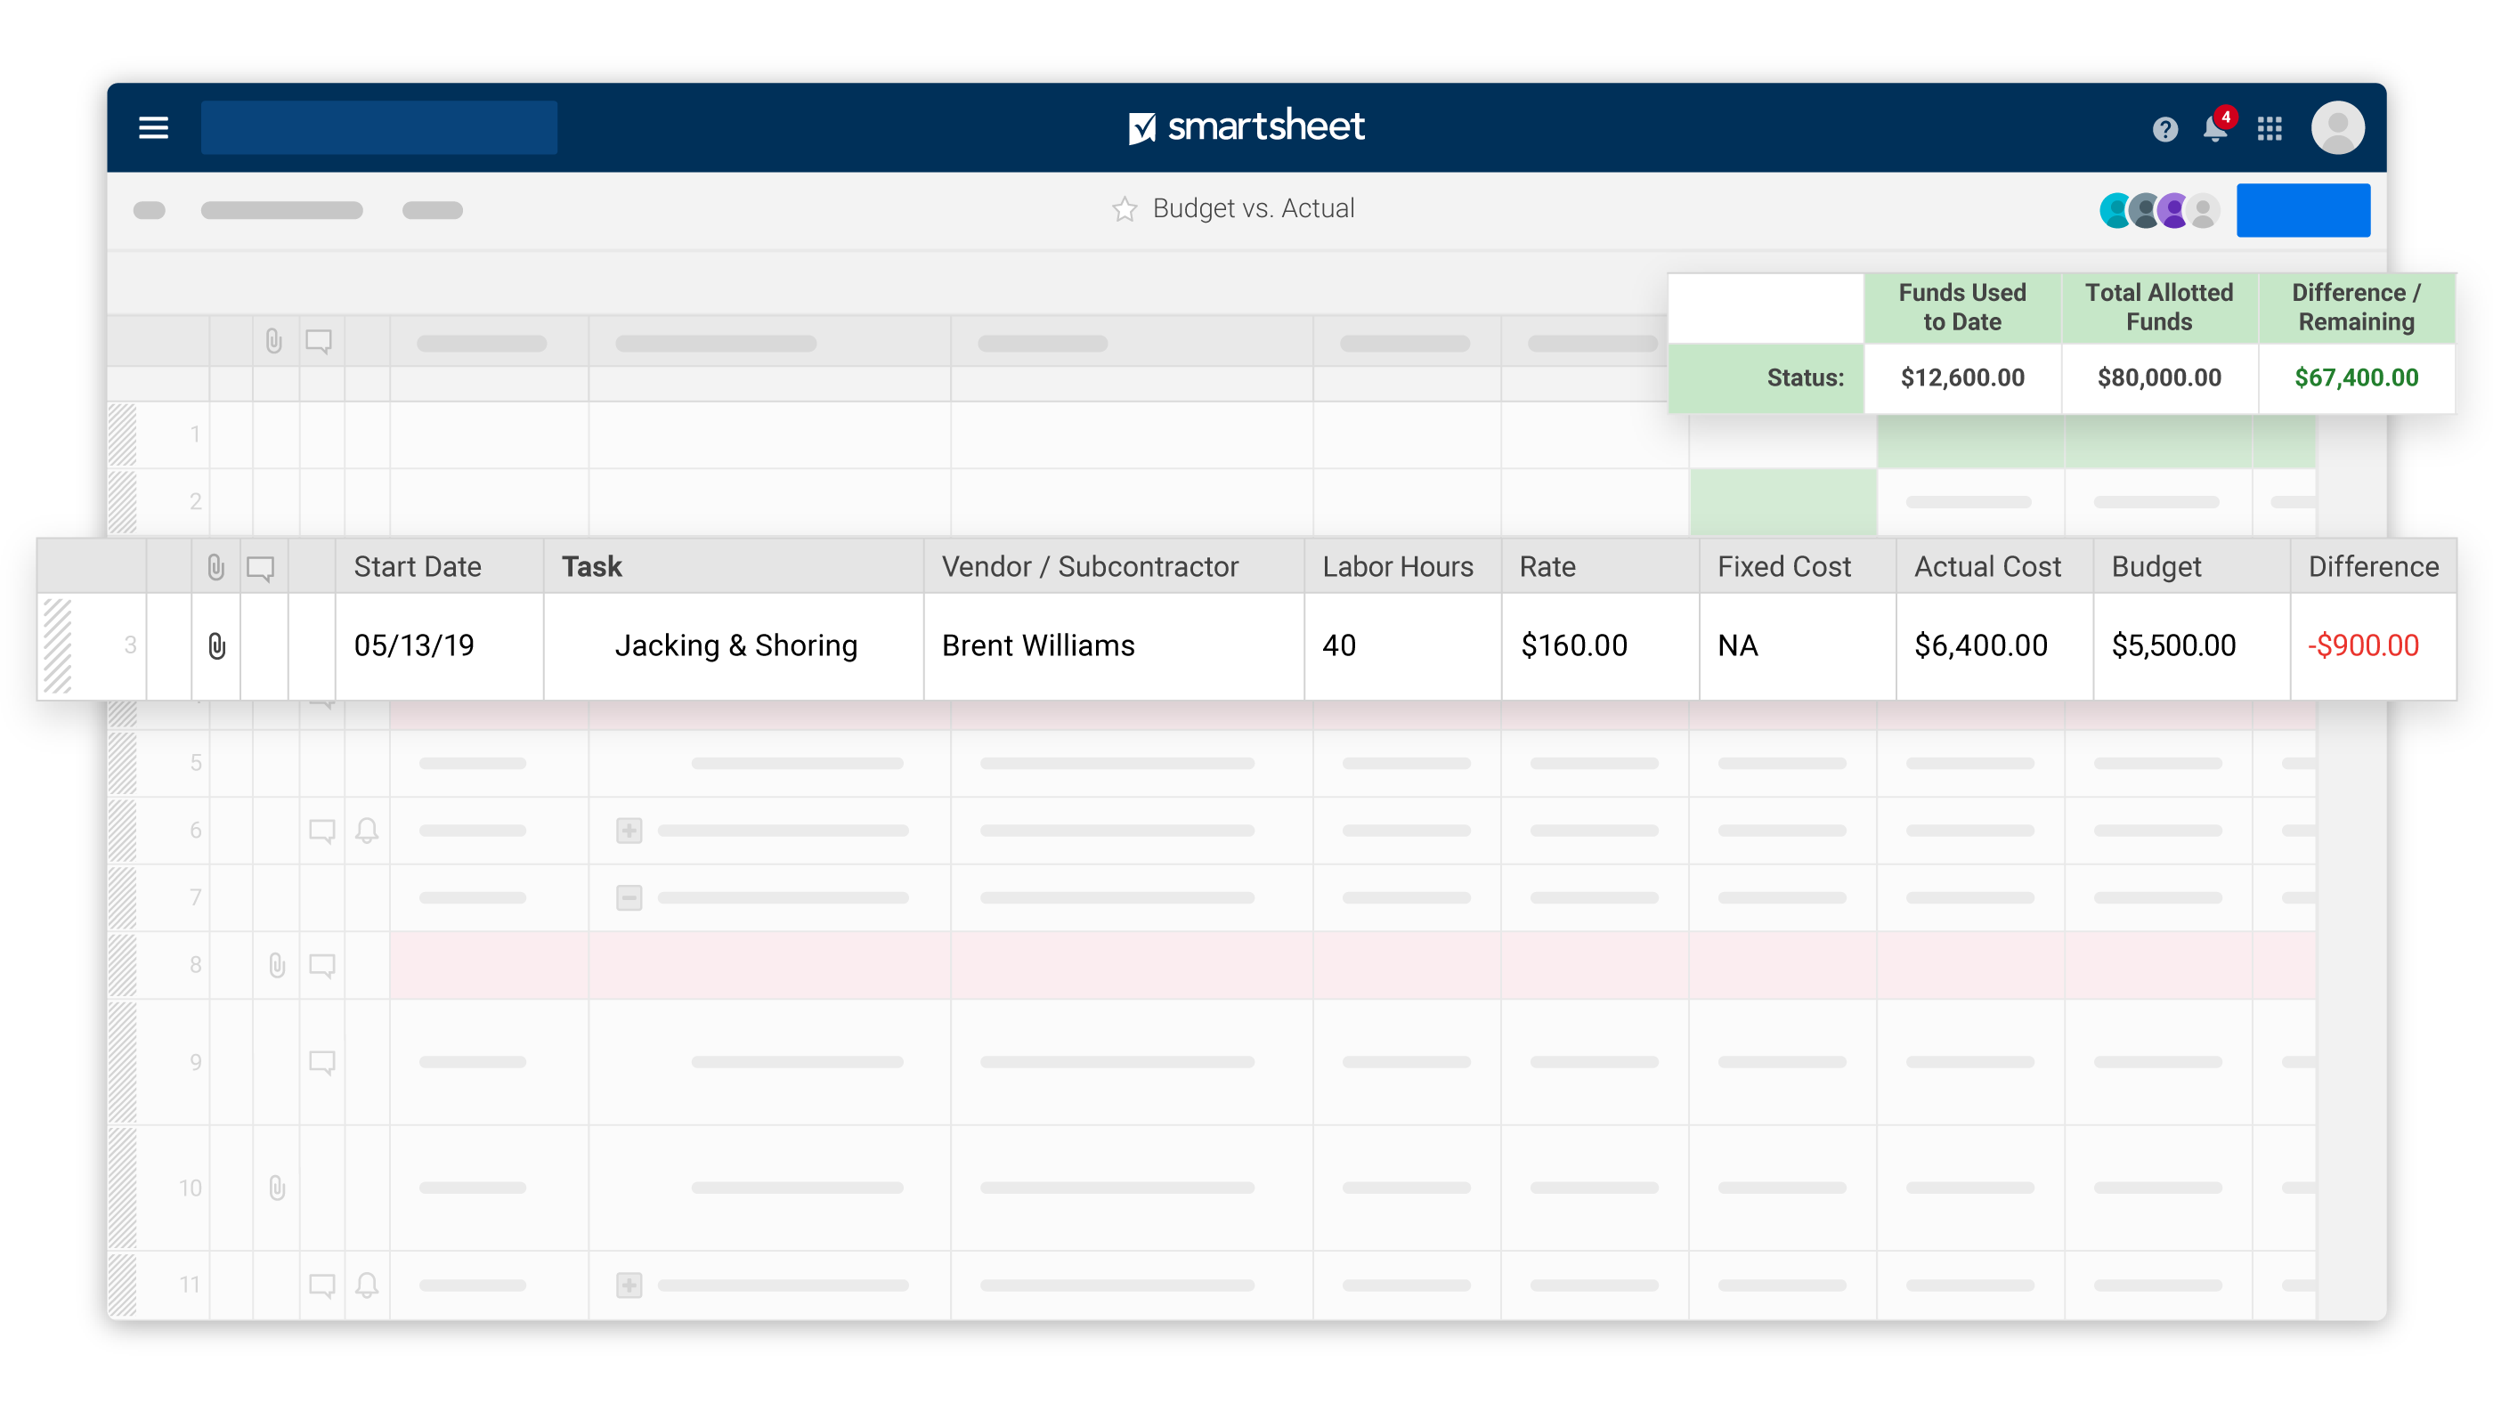This screenshot has width=2493, height=1403.
Task: Click the reminder bell on row 11
Action: pos(367,1285)
